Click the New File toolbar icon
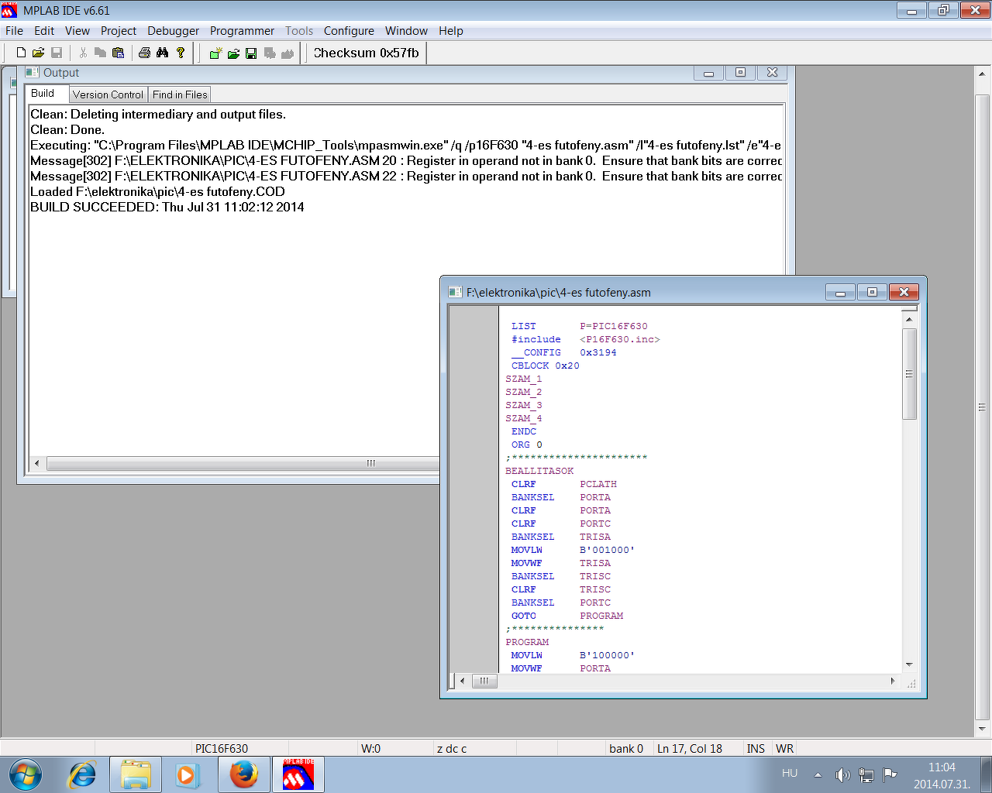Image resolution: width=992 pixels, height=793 pixels. (x=21, y=53)
